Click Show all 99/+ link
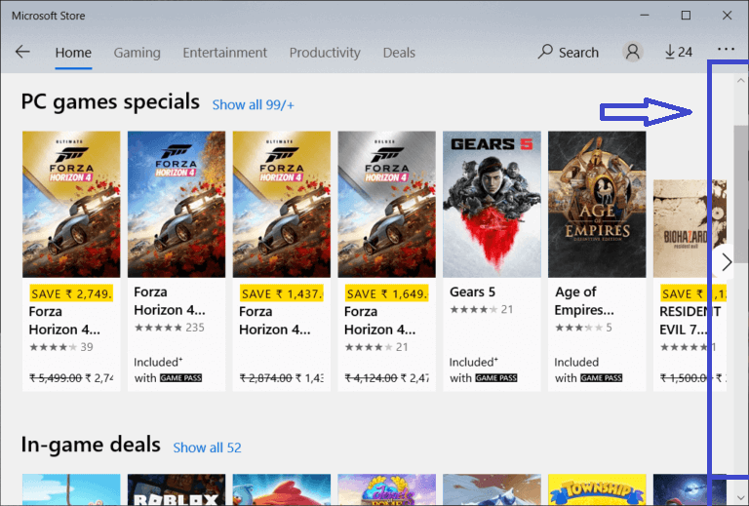The image size is (749, 506). tap(254, 104)
